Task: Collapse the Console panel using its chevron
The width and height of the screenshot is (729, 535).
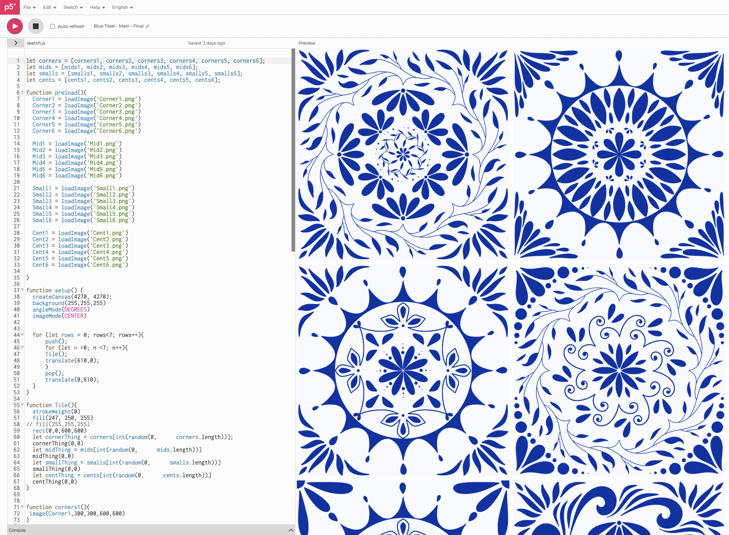Action: pos(290,530)
